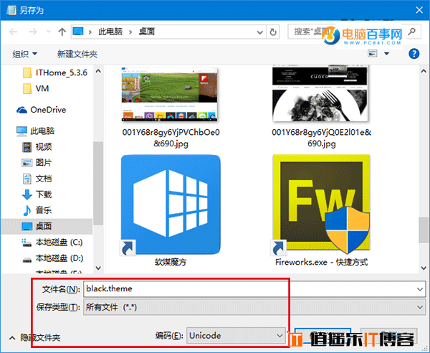Viewport: 430px width, 353px height.
Task: Click the 文档 document icon
Action: (27, 179)
